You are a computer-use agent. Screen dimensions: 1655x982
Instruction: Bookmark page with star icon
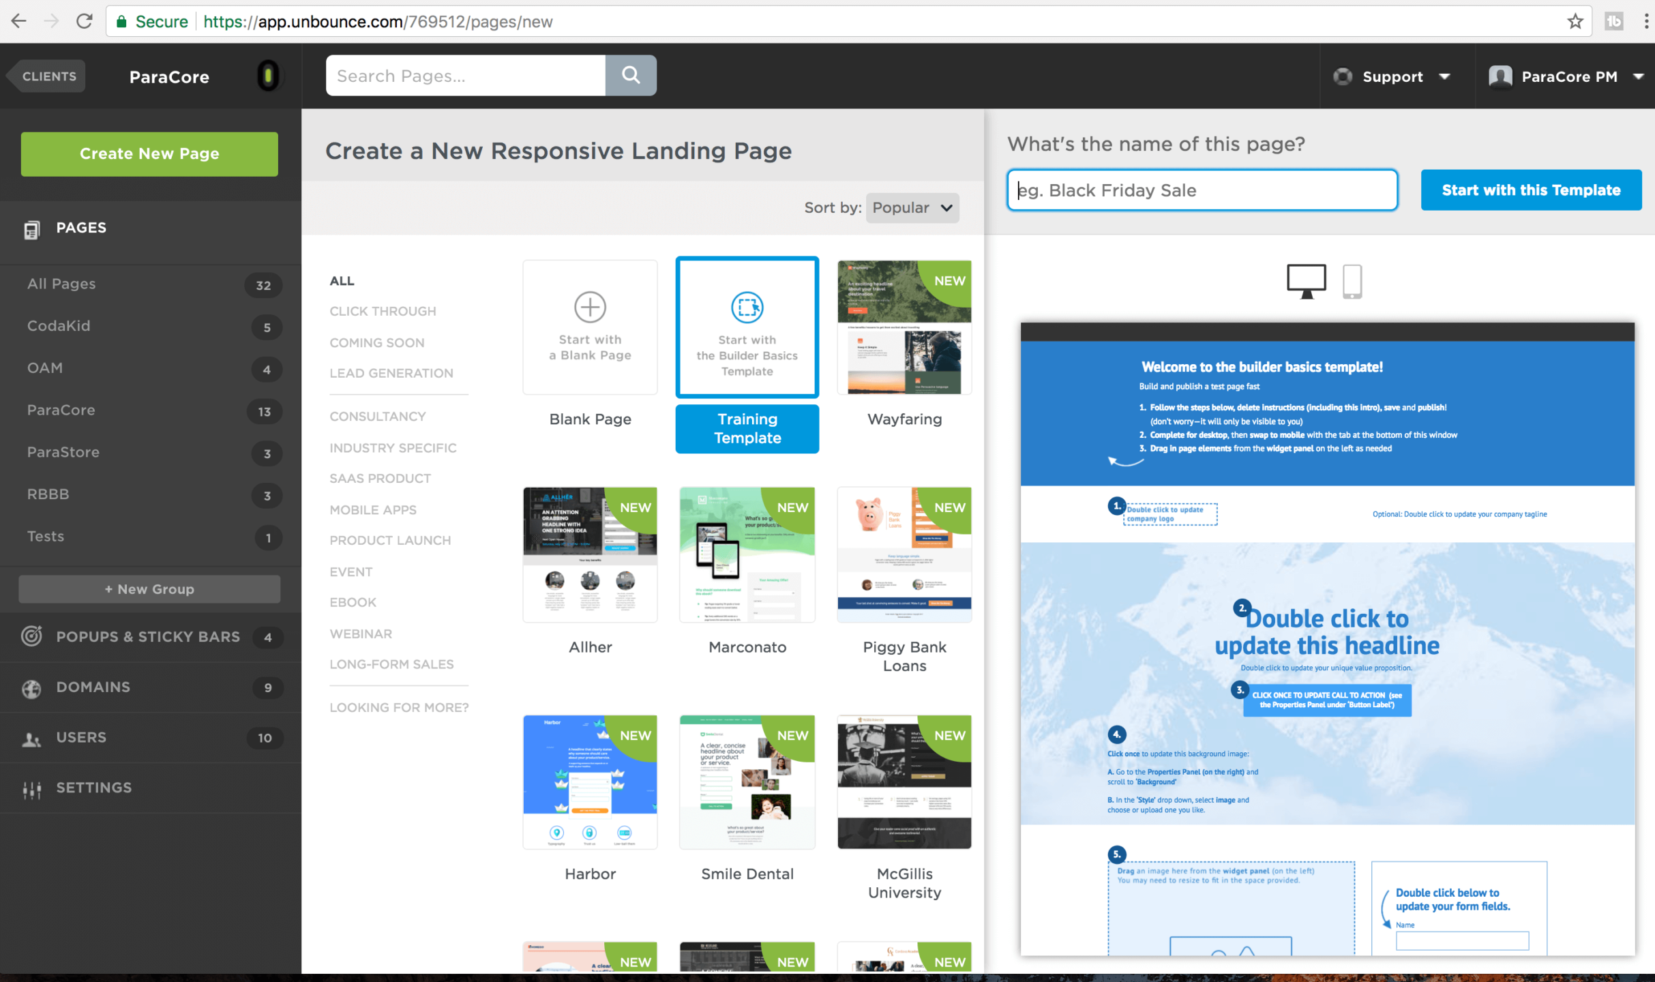coord(1575,21)
